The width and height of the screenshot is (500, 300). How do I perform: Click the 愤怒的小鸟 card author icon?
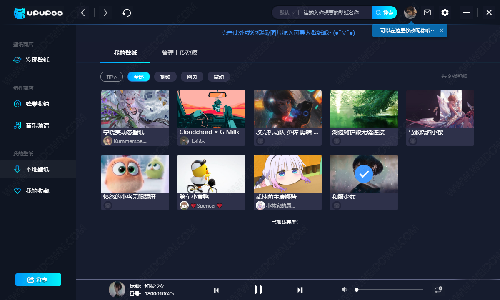click(108, 205)
